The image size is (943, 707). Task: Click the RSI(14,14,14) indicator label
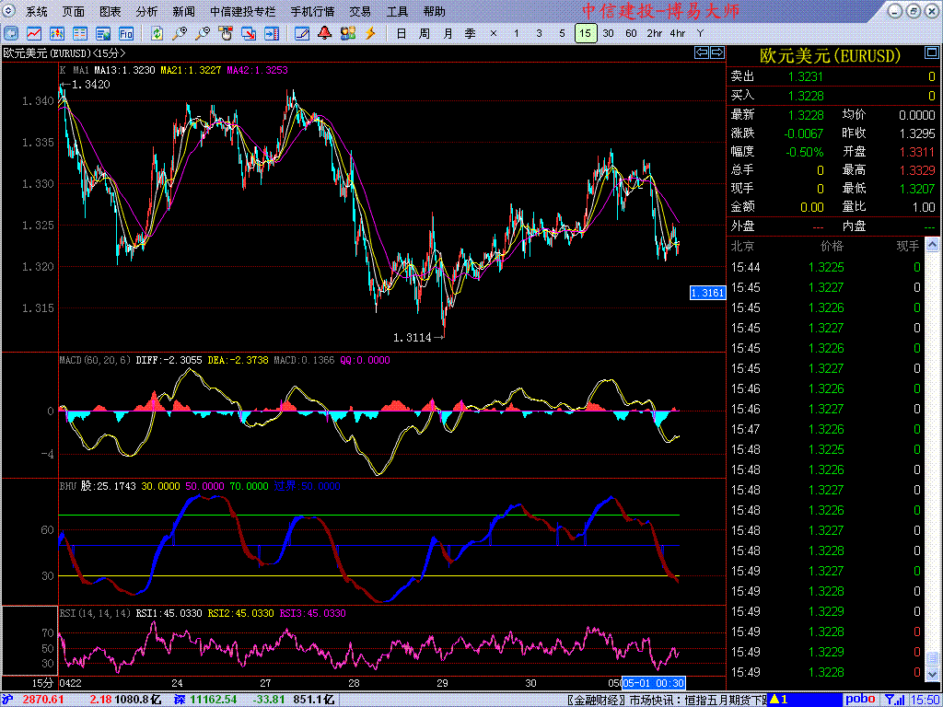(x=95, y=613)
